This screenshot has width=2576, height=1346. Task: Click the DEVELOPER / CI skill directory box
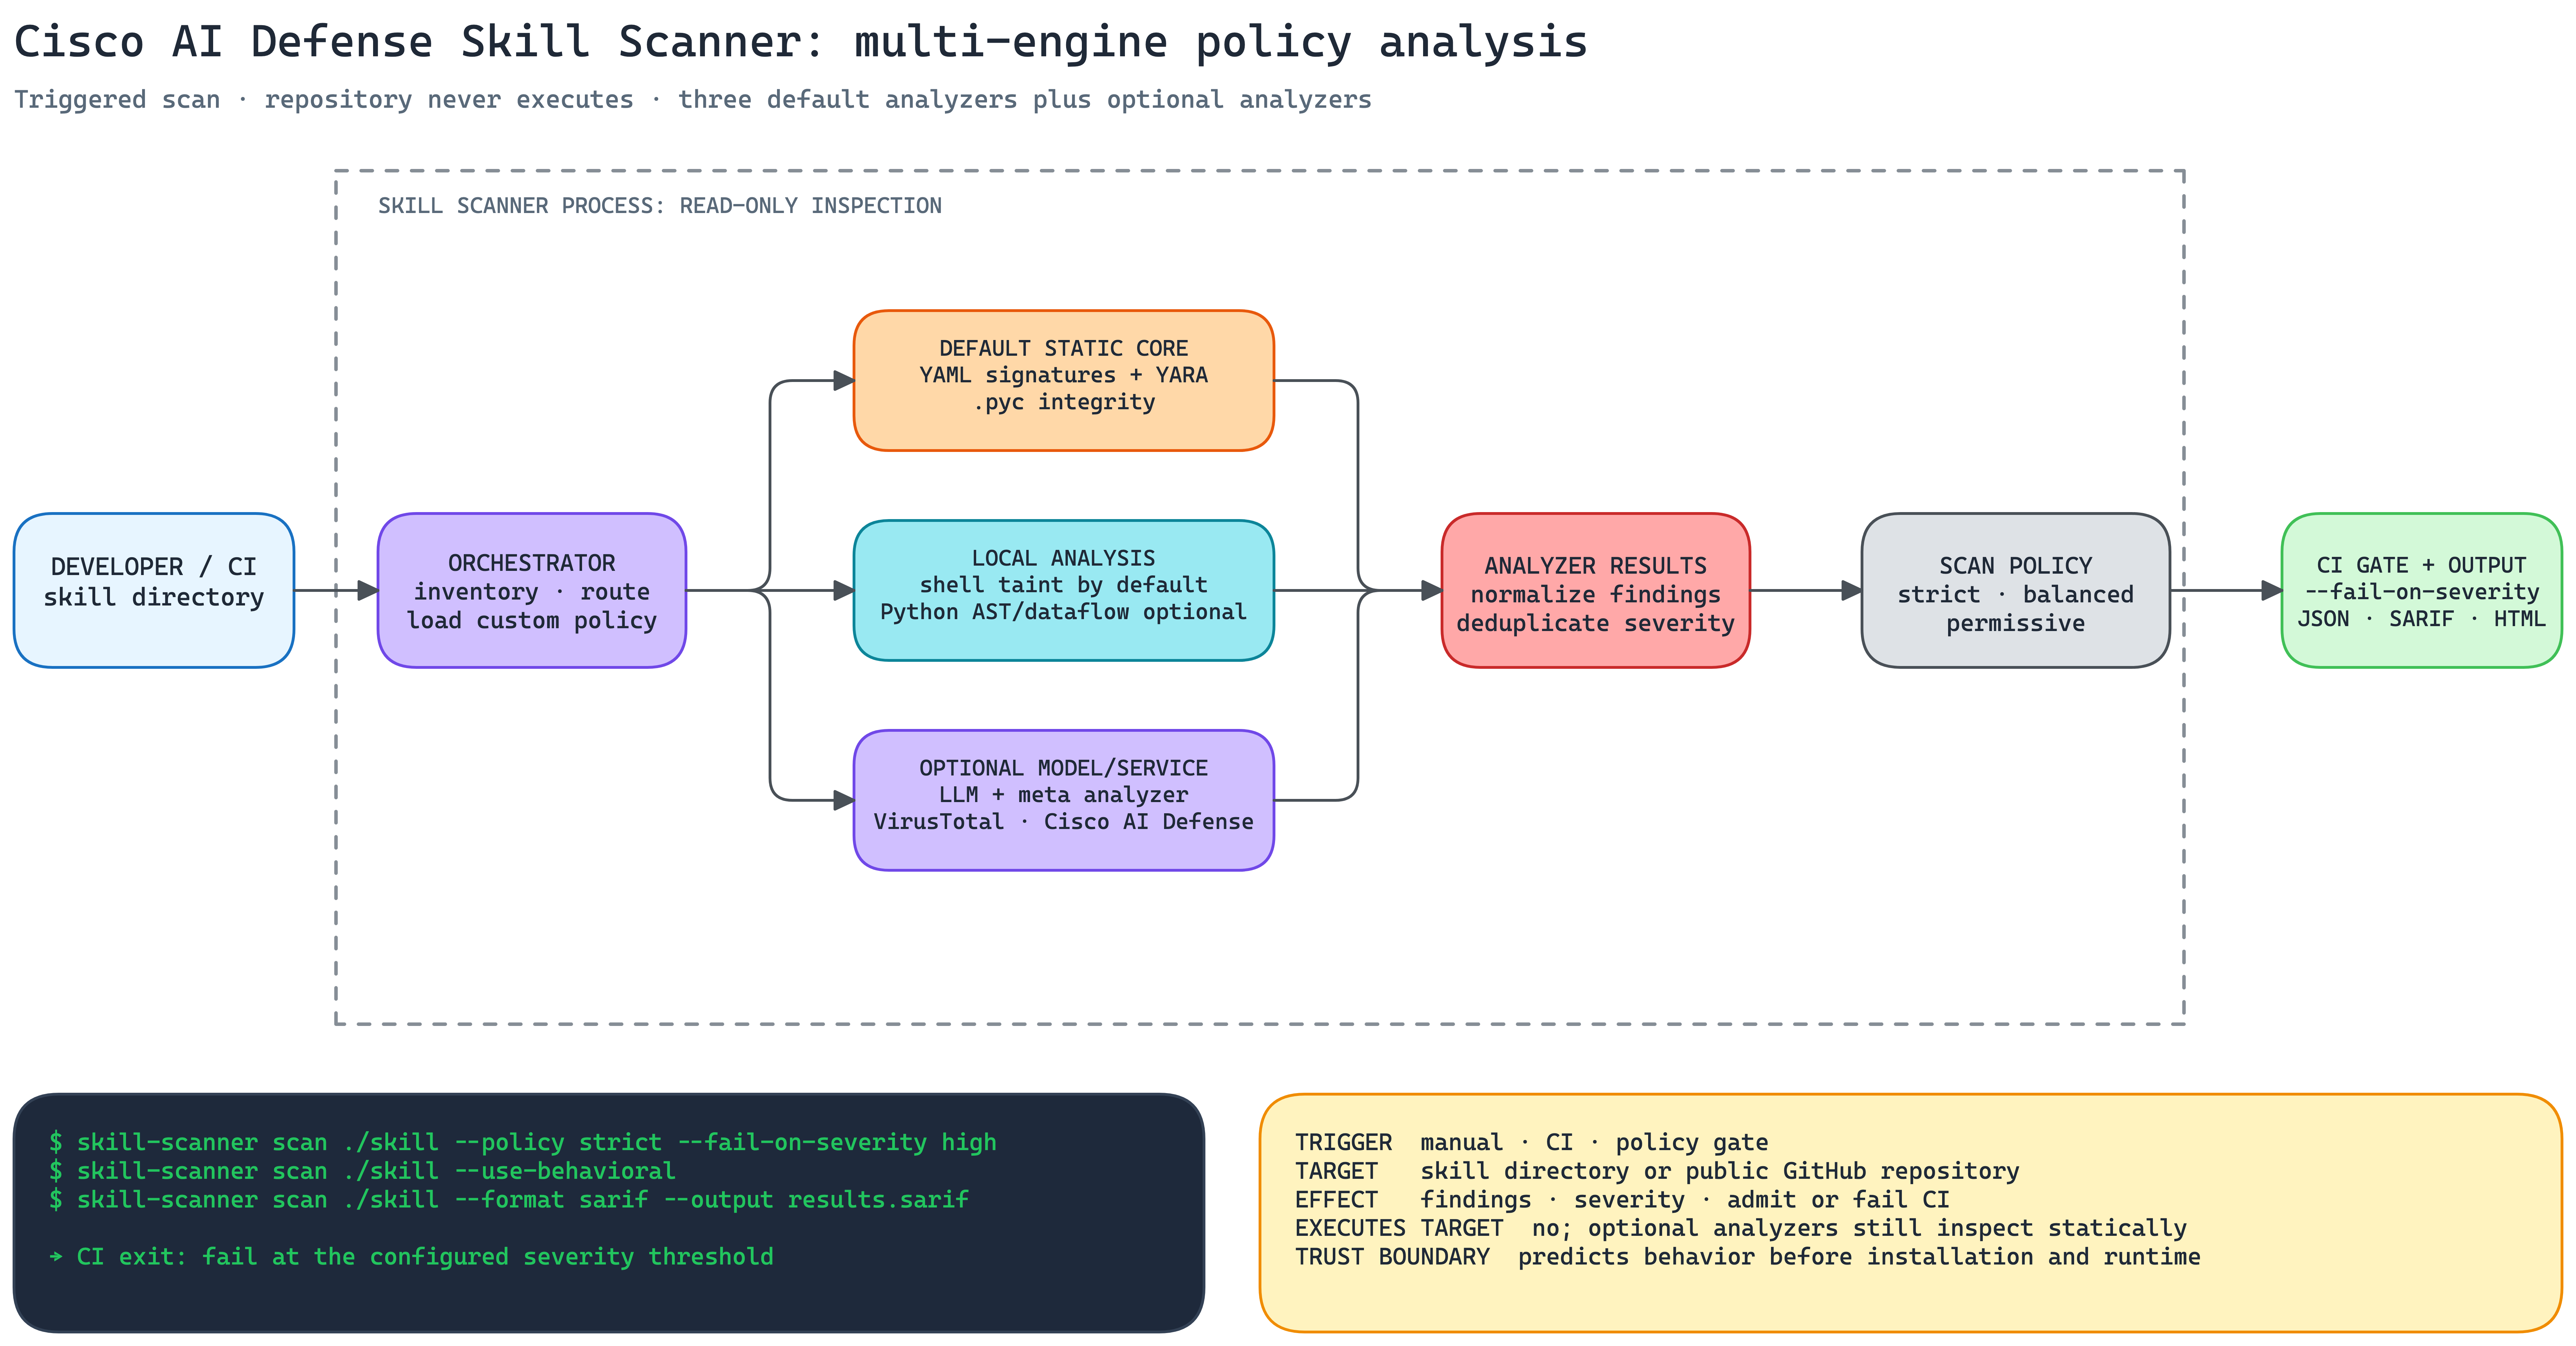click(154, 590)
